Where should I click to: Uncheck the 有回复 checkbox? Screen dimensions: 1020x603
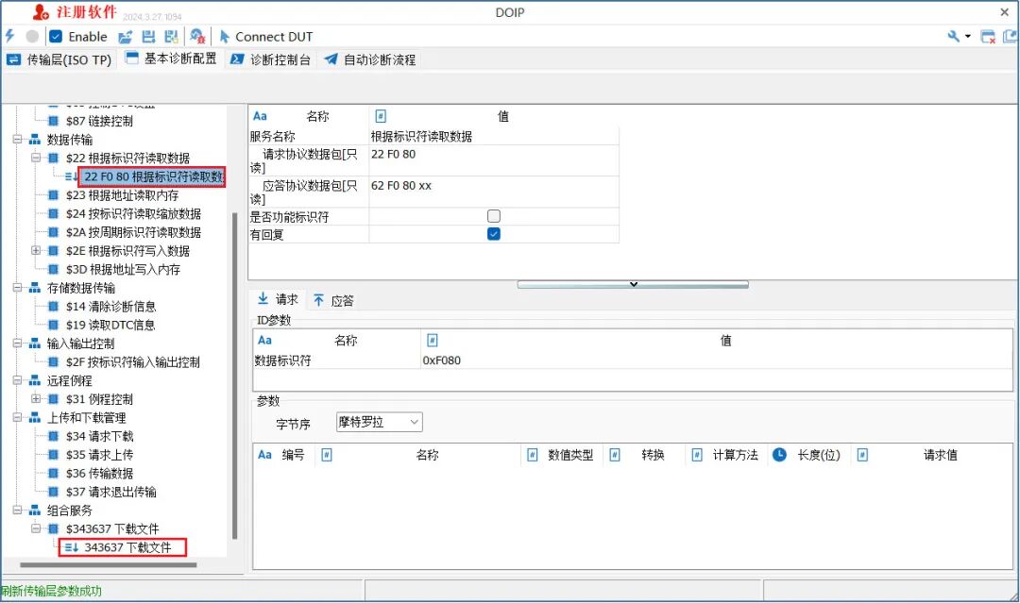493,233
